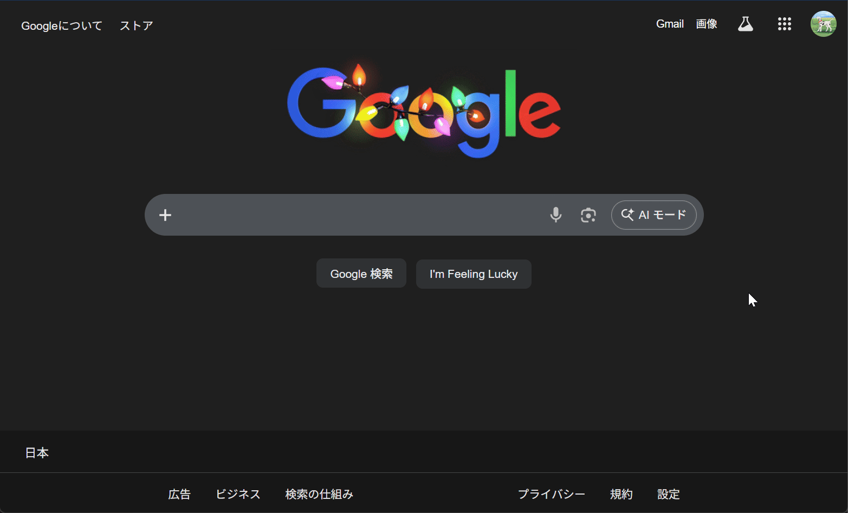This screenshot has height=513, width=848.
Task: Open the Googleについて page
Action: tap(61, 25)
